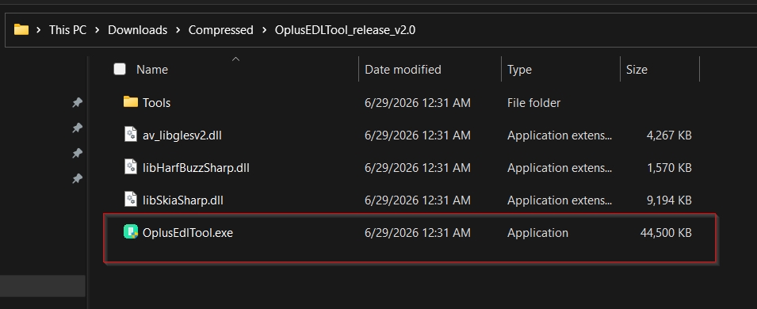
Task: Tick the select-all checkbox beside Name
Action: (x=120, y=69)
